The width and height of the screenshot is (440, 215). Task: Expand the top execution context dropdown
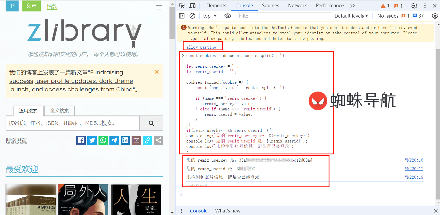point(210,16)
